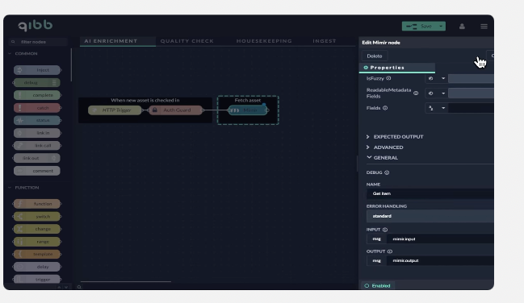Expand the ADVANCED section
The image size is (524, 303).
[x=385, y=147]
